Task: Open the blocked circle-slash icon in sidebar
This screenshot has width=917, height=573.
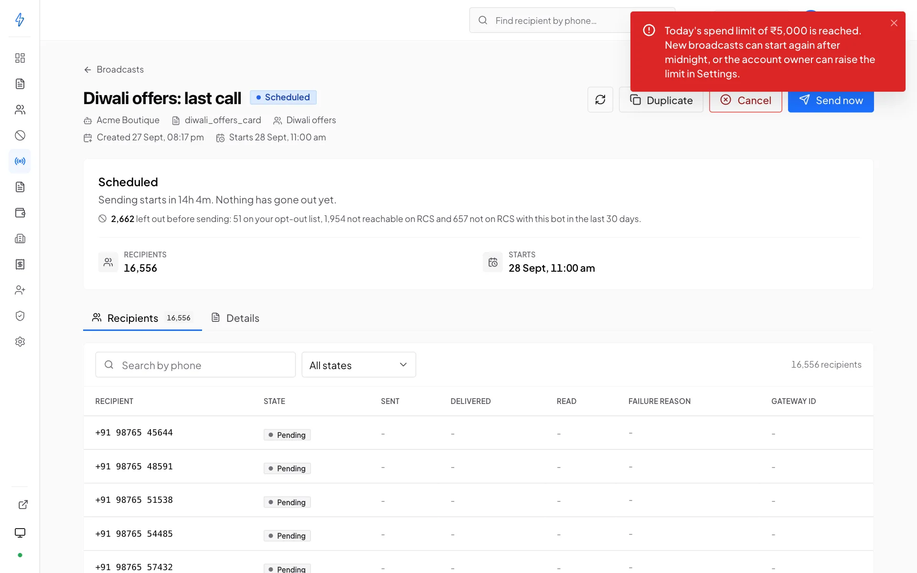Action: click(20, 136)
